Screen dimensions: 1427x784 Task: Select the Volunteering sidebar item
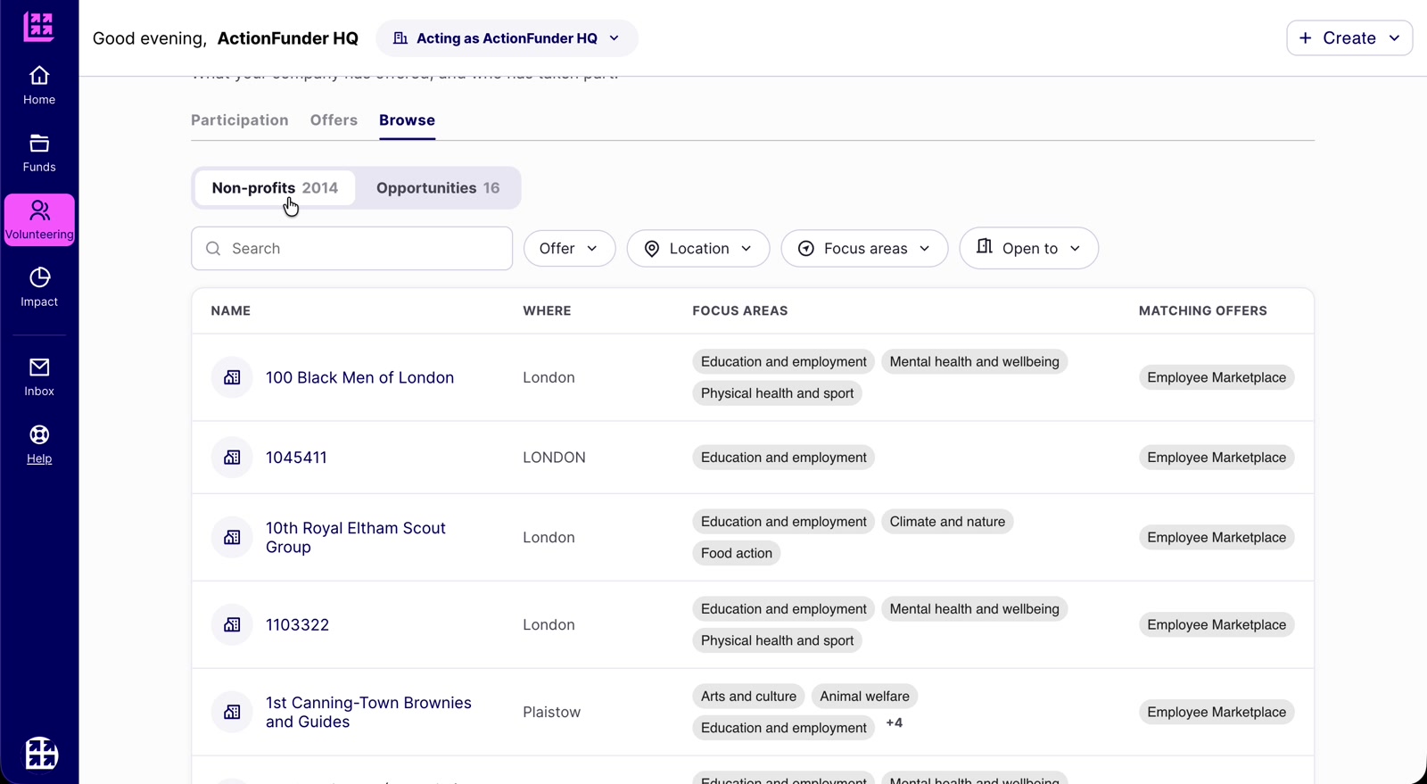39,220
